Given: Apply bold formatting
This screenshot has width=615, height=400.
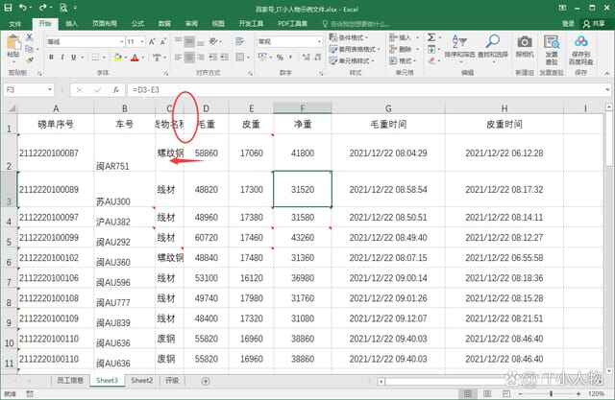Looking at the screenshot, I should (51, 58).
